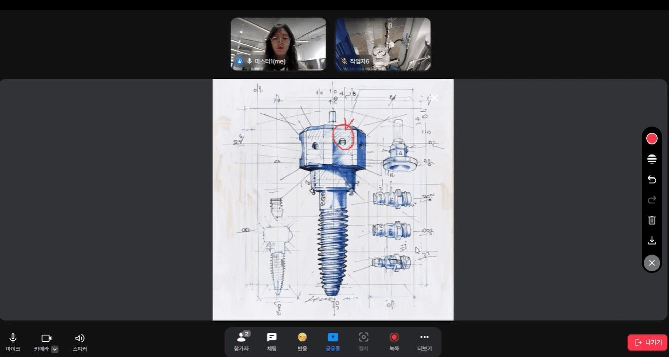Redo the drawing stroke

[652, 200]
